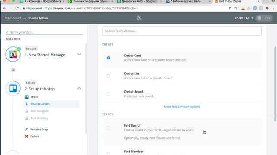This screenshot has width=277, height=155.
Task: Click the 2. Set up this step heading
Action: click(x=39, y=89)
